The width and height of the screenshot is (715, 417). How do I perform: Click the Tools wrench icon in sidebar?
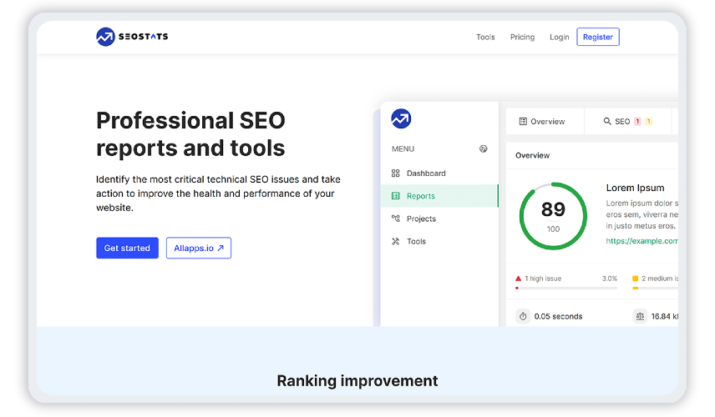click(395, 241)
